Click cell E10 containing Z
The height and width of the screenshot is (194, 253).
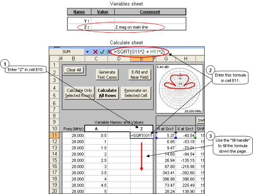pos(141,128)
